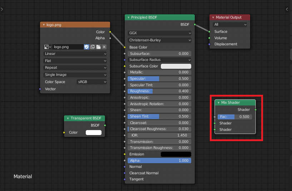This screenshot has width=292, height=191.
Task: Click the Color input socket of Transparent BSDF
Action: point(64,133)
